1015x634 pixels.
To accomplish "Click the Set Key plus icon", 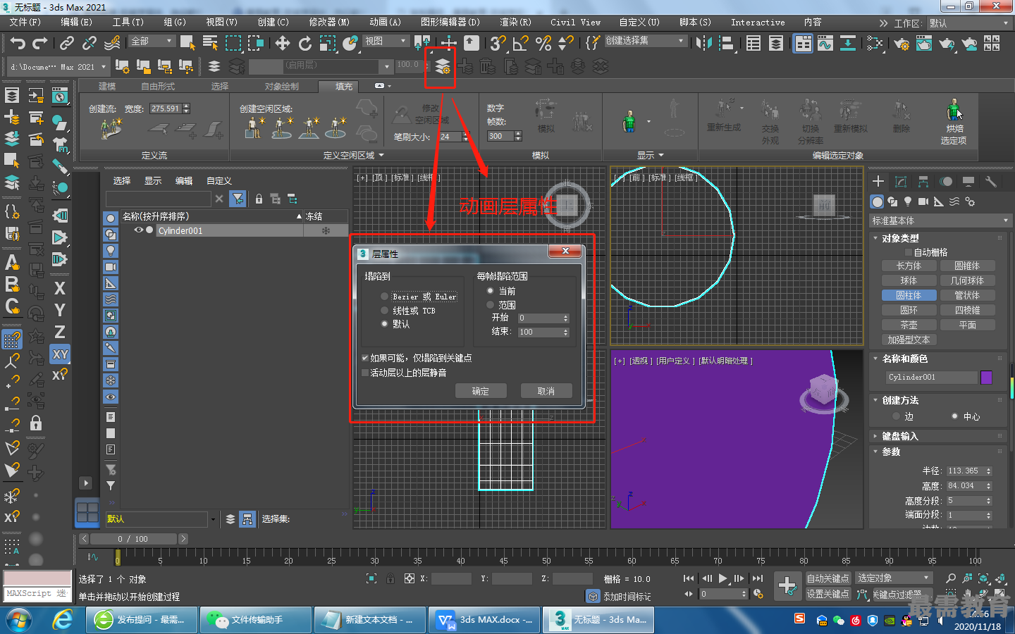I will [787, 585].
